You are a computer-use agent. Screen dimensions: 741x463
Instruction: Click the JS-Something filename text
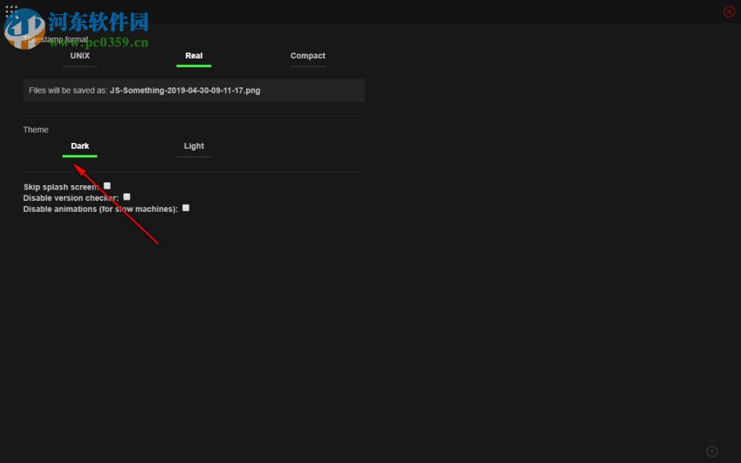point(185,90)
